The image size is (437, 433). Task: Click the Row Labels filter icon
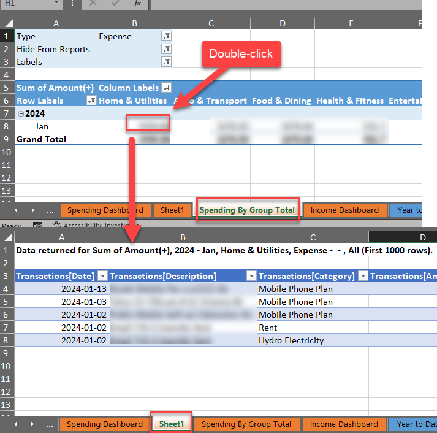[x=91, y=101]
